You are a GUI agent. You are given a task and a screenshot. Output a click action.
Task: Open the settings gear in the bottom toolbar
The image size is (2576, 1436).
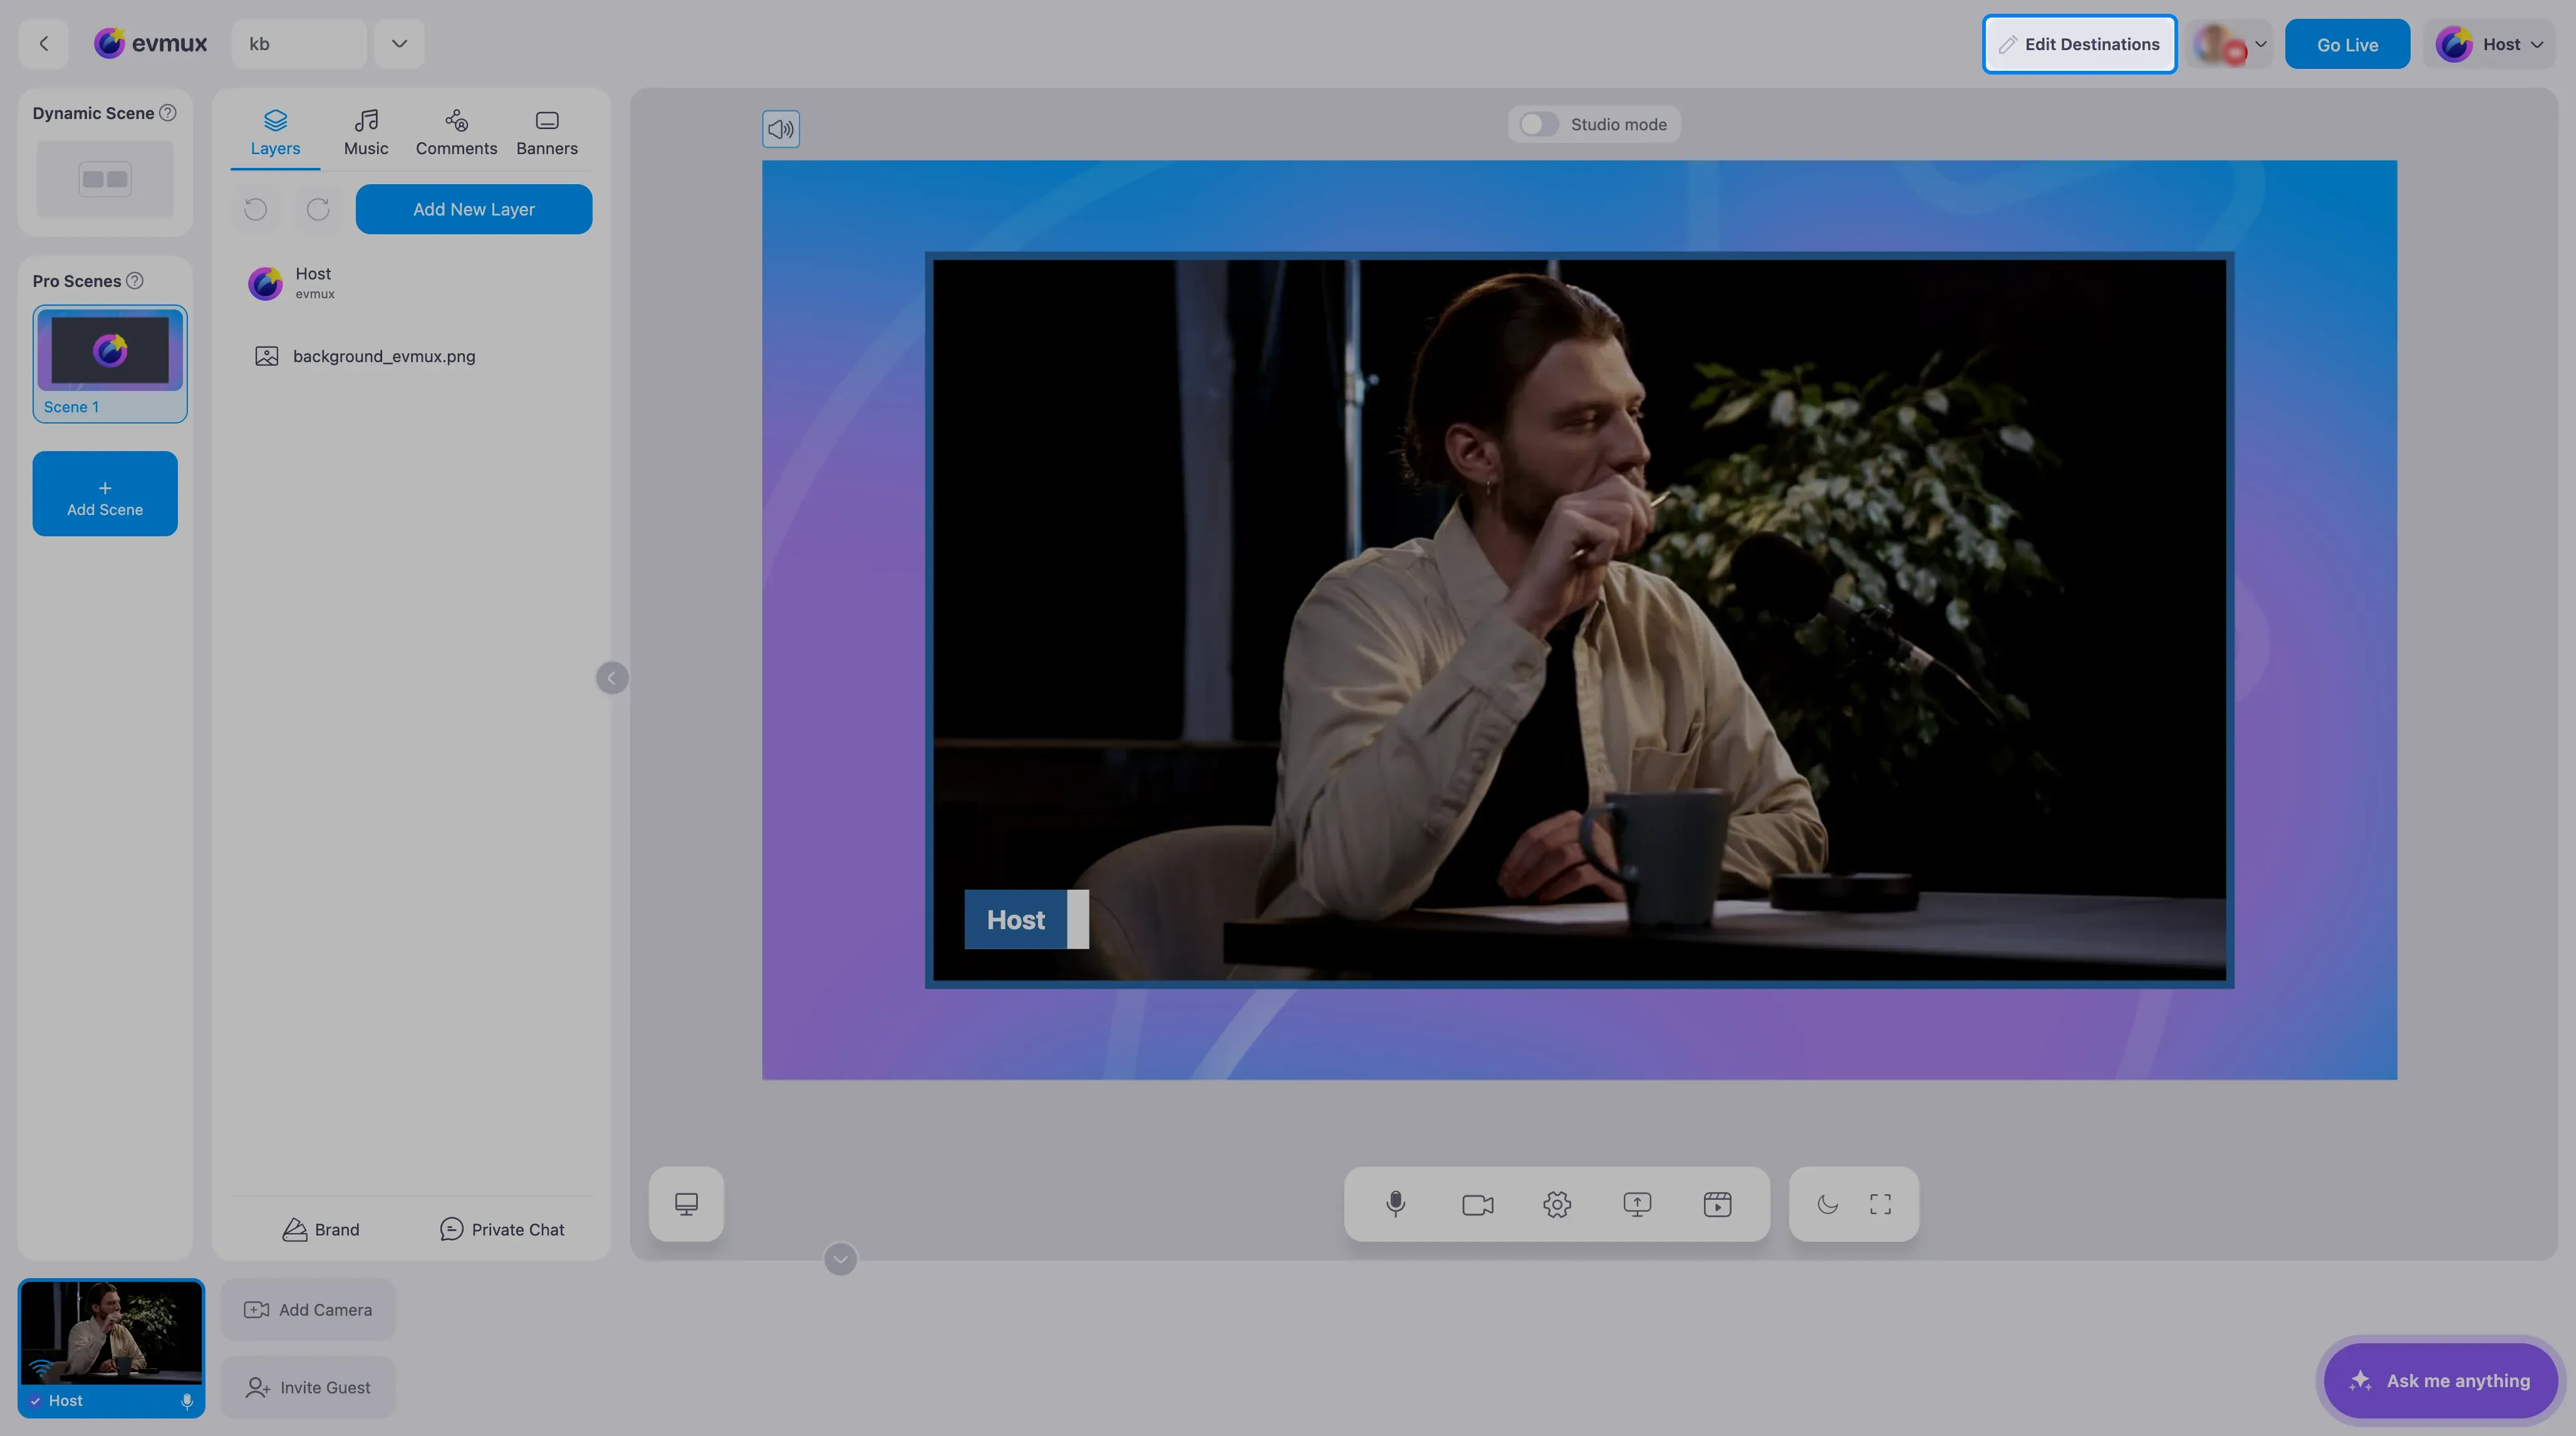coord(1557,1204)
